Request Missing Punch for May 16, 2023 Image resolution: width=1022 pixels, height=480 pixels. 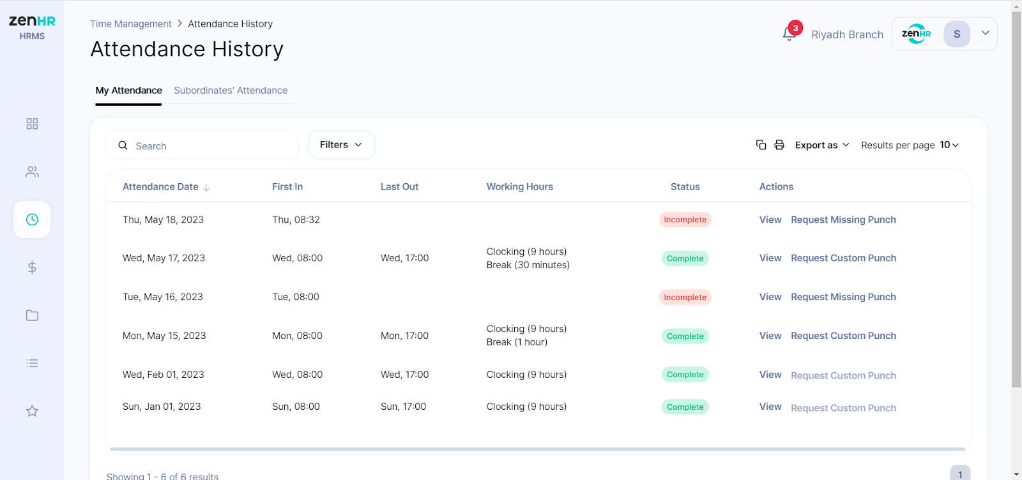(x=843, y=297)
